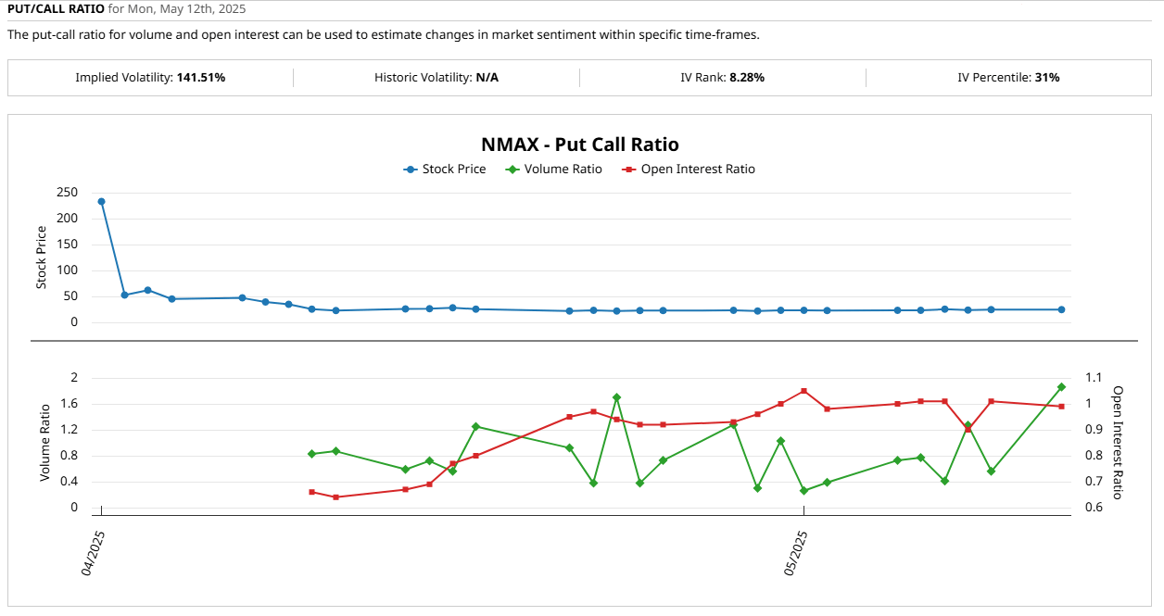Toggle the Volume Ratio series off
This screenshot has height=616, width=1164.
pyautogui.click(x=562, y=169)
